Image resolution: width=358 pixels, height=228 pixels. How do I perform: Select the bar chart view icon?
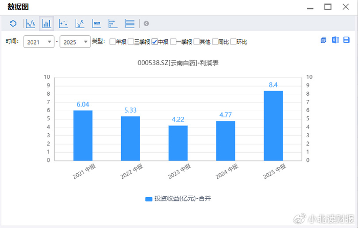(x=47, y=24)
